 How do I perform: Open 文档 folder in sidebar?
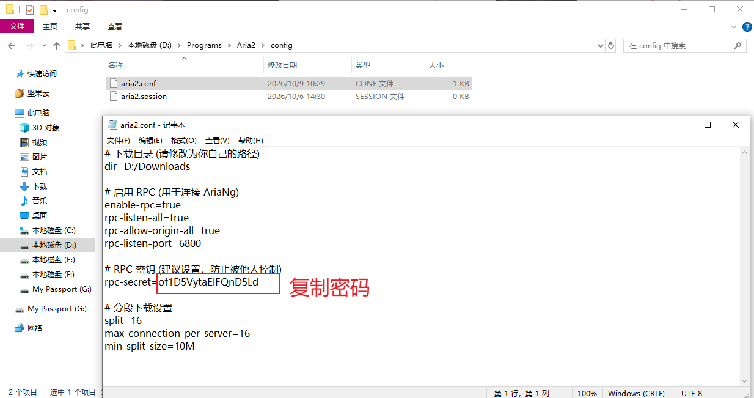point(40,172)
